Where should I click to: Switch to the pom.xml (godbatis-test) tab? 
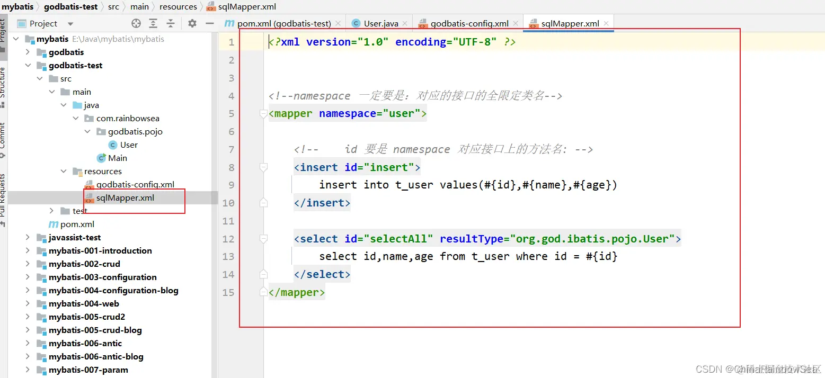coord(282,23)
